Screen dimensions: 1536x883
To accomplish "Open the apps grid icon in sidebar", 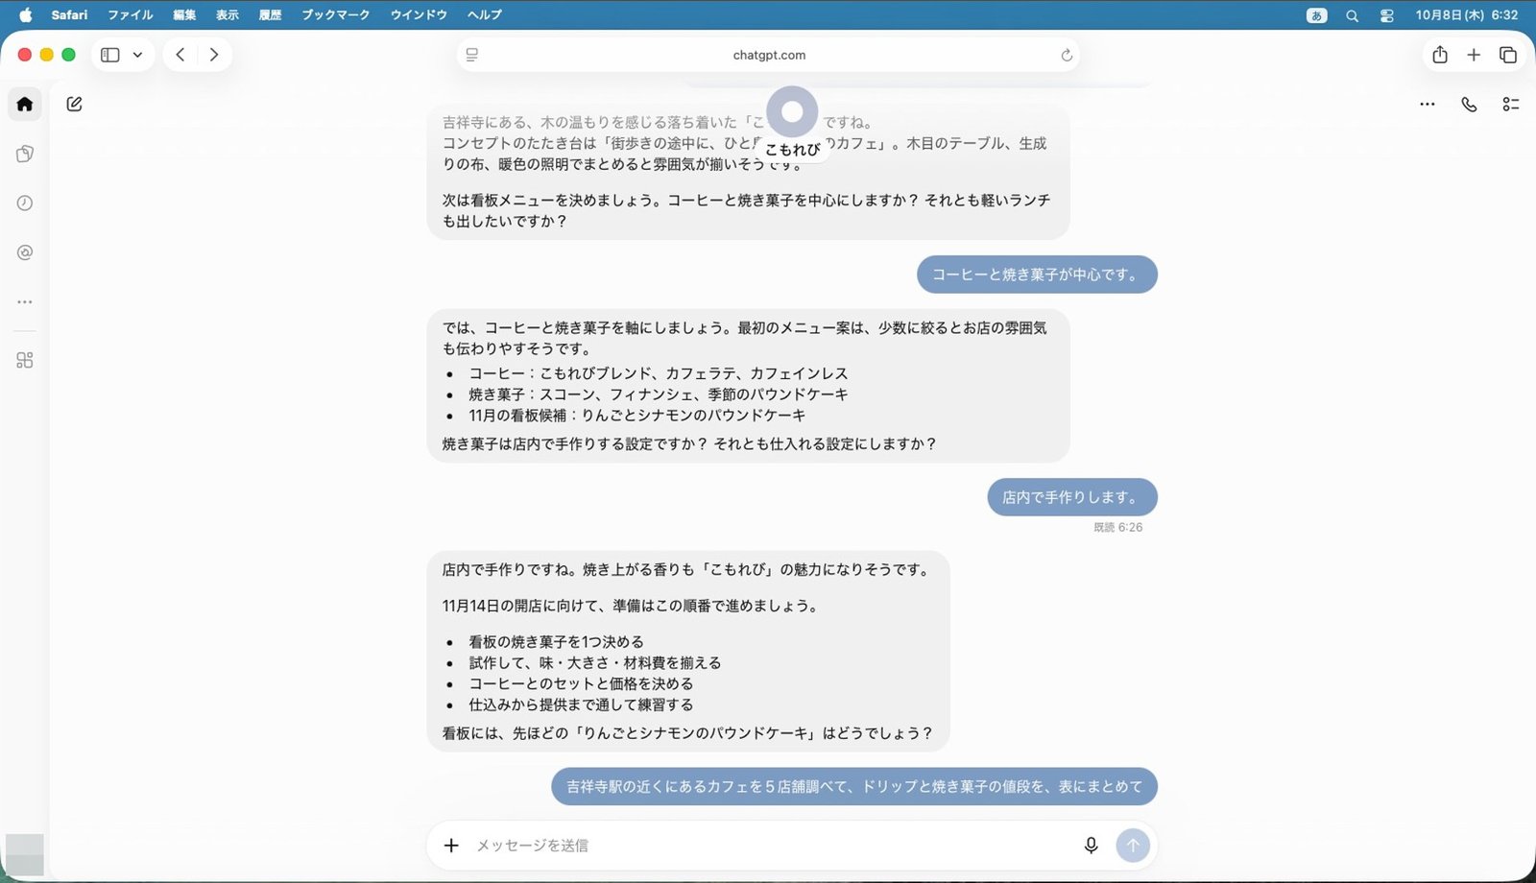I will 25,360.
